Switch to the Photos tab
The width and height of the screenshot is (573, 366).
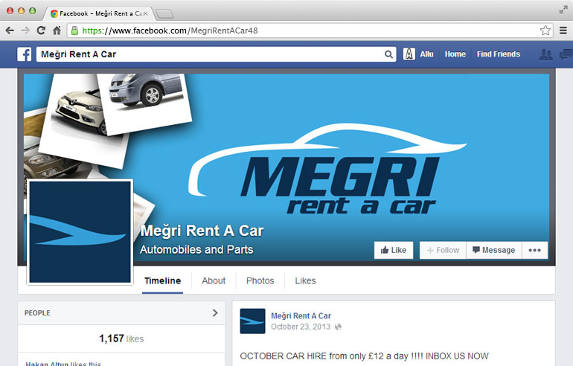260,281
